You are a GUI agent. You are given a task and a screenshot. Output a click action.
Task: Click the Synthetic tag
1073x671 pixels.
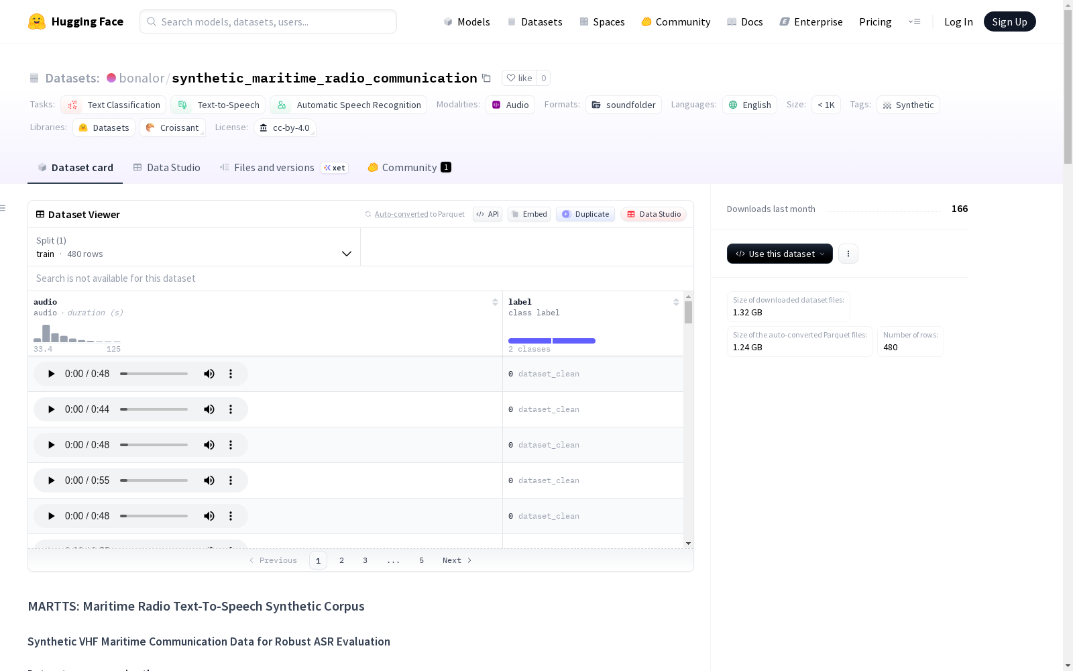point(908,105)
